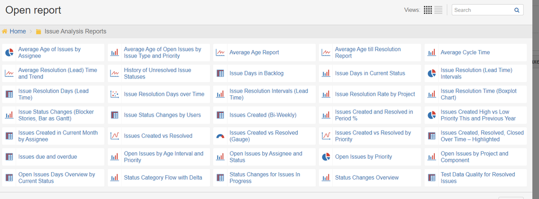Click line chart icon for Average Age Report
Screen dimensions: 539x199
pos(220,52)
